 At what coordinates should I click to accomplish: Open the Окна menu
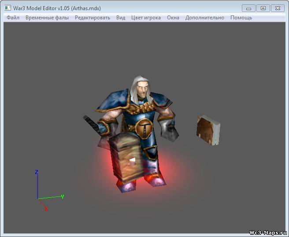click(x=173, y=18)
